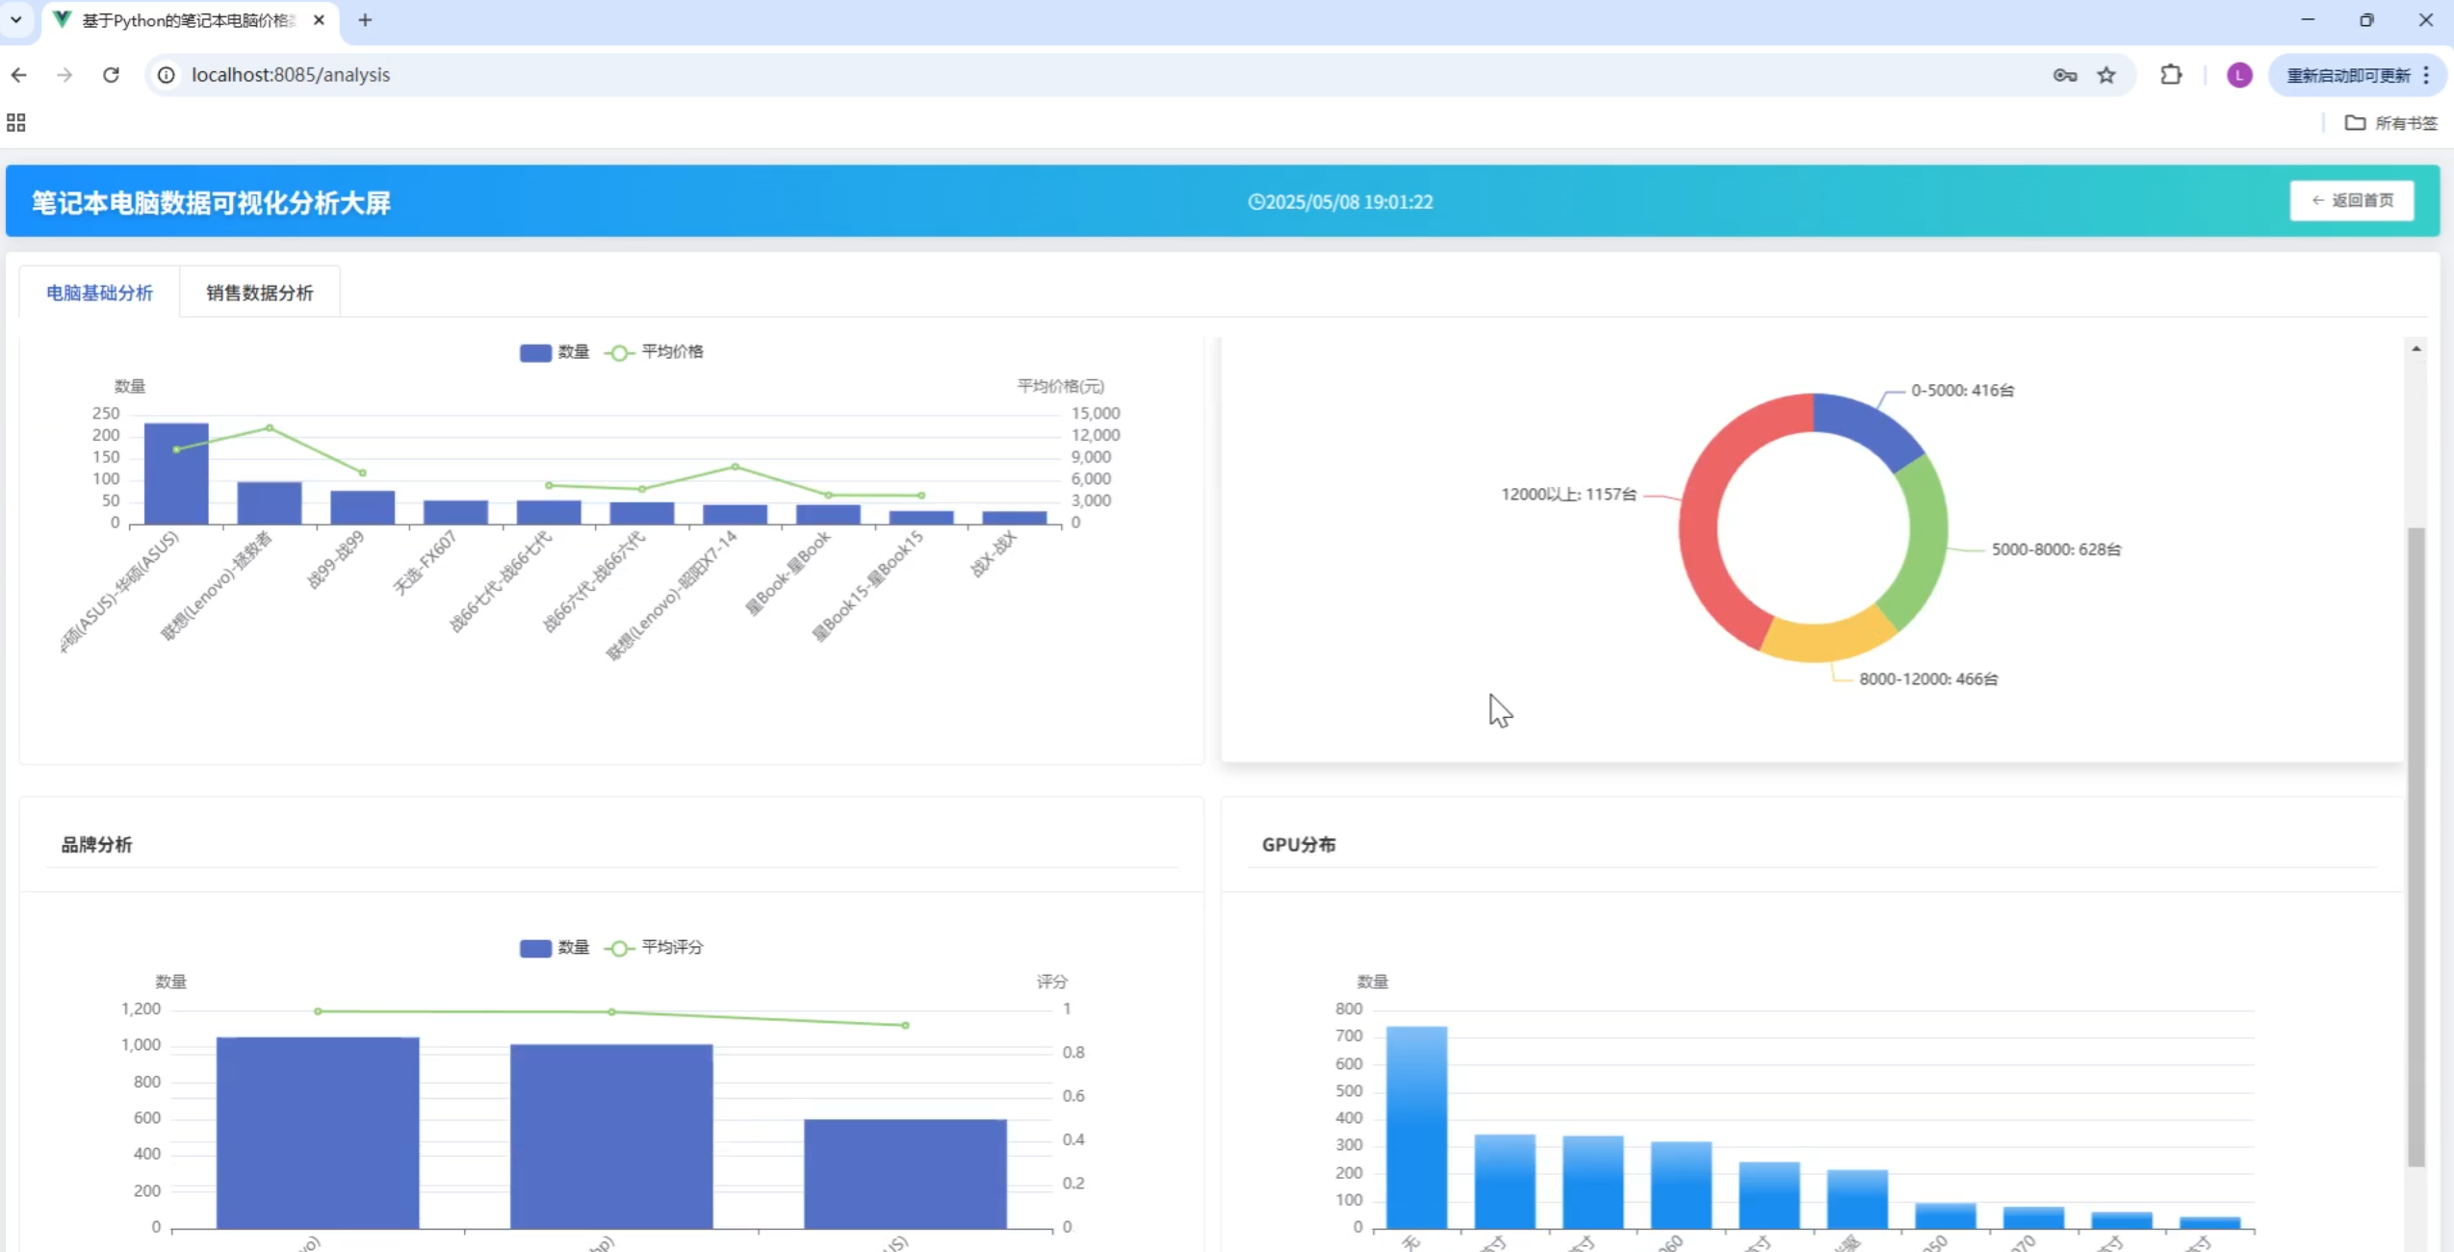Reload the page with refresh icon
2454x1252 pixels.
click(x=111, y=75)
